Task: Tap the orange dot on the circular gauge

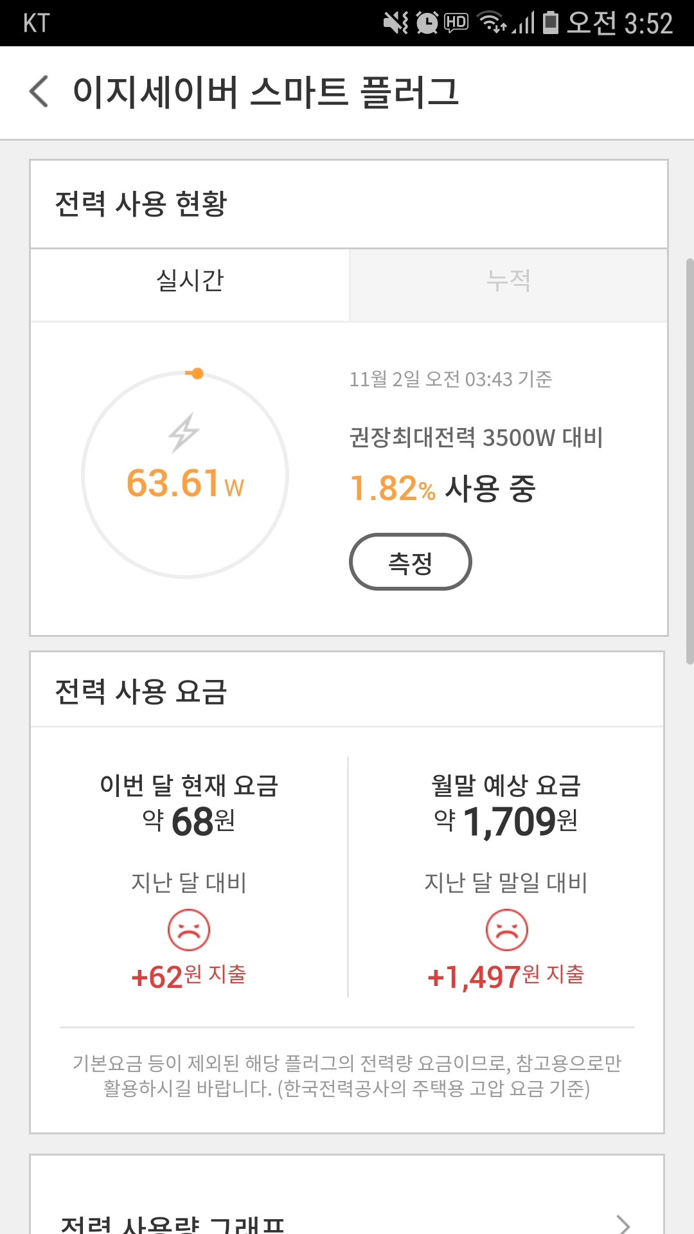Action: point(197,373)
